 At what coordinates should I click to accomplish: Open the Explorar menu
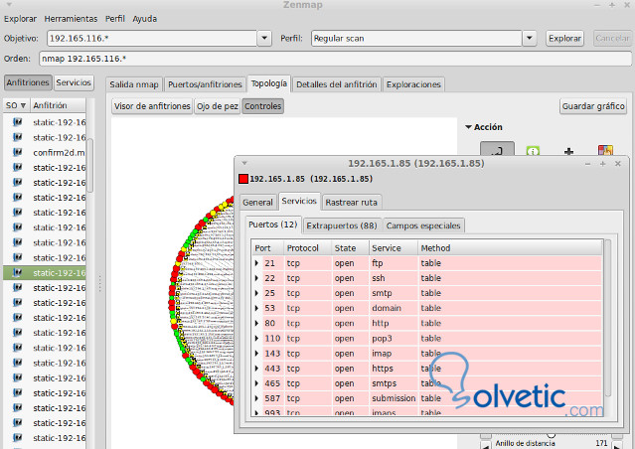[20, 19]
